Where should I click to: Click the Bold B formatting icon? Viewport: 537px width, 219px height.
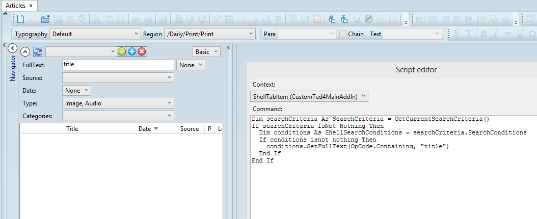click(x=484, y=34)
